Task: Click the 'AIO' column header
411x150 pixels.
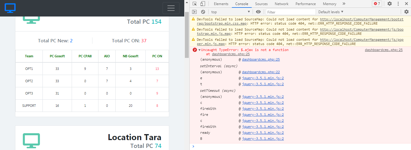Action: click(x=107, y=56)
